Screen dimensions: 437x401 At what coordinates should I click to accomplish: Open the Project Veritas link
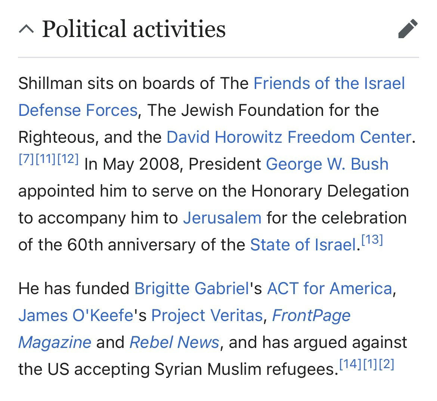point(207,315)
